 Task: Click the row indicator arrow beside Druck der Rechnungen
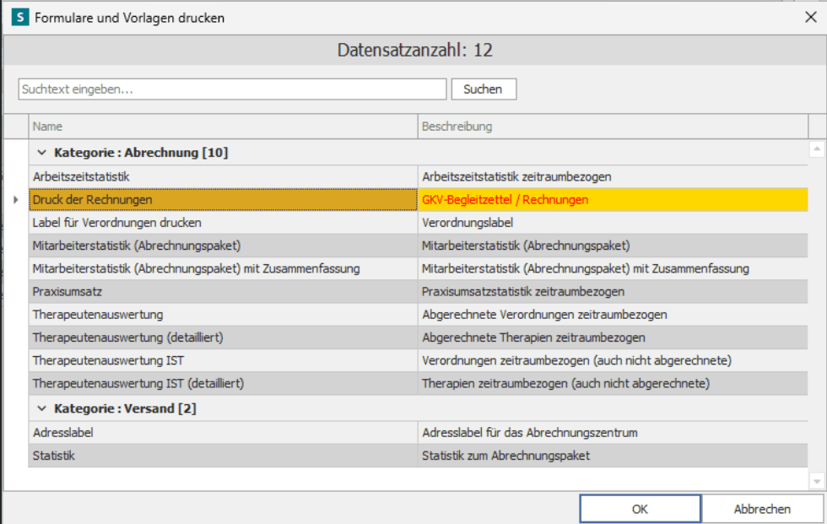(x=16, y=200)
